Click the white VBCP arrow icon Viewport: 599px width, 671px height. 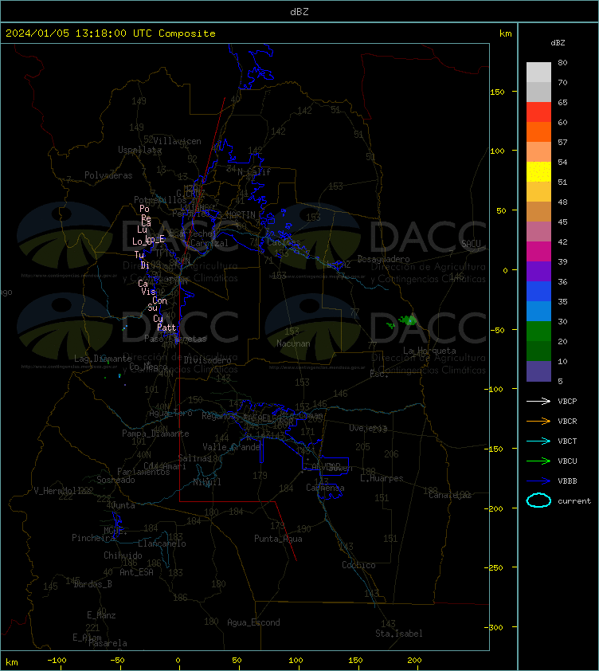[x=538, y=401]
